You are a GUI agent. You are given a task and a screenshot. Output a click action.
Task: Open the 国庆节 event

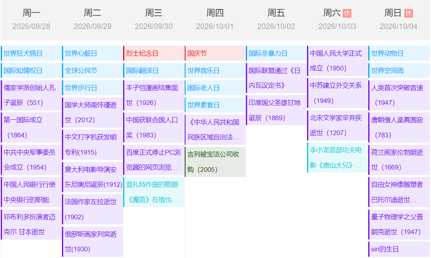(x=215, y=53)
